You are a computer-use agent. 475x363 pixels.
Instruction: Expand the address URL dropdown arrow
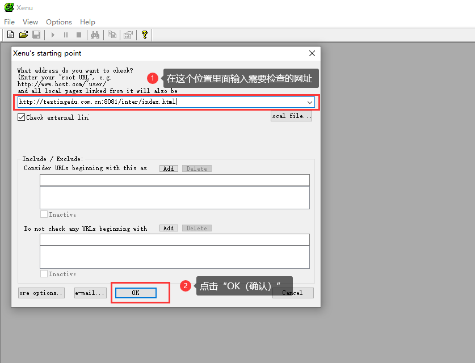(x=310, y=102)
